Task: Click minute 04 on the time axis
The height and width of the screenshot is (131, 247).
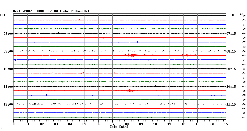Action: pos(70,124)
